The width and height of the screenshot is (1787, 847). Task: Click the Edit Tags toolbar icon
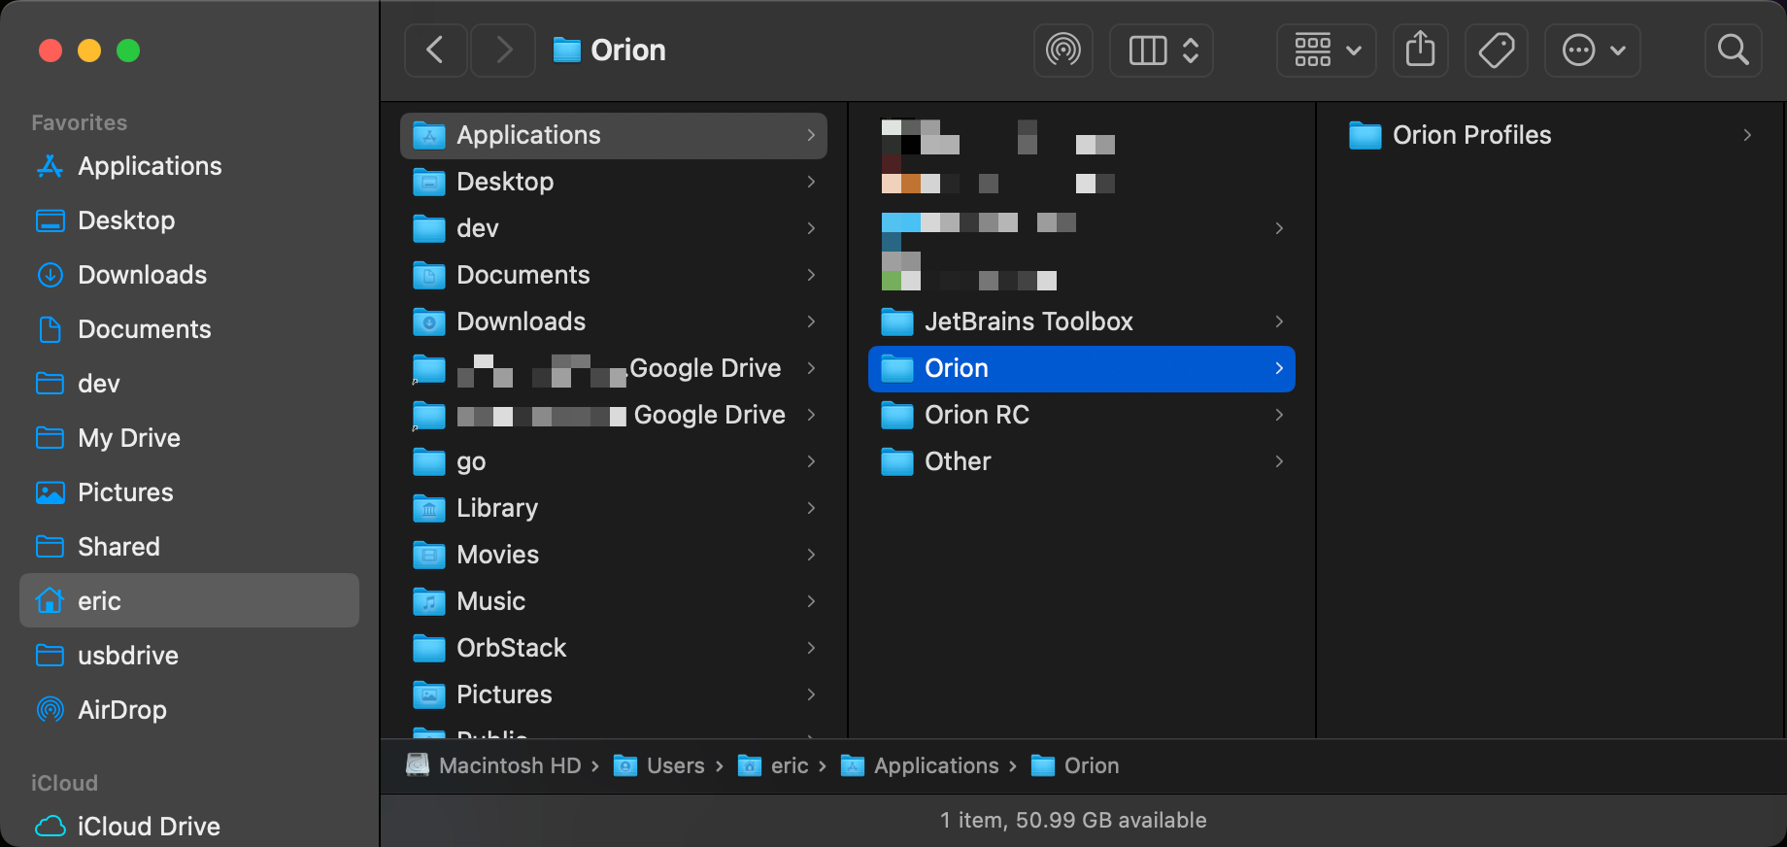tap(1496, 50)
